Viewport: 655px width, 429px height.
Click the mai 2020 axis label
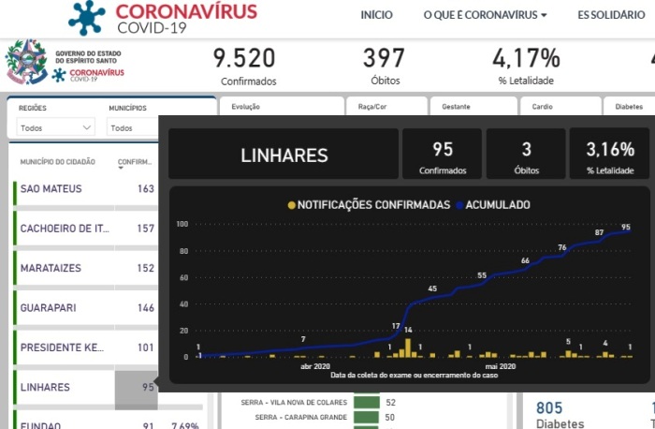tap(500, 366)
